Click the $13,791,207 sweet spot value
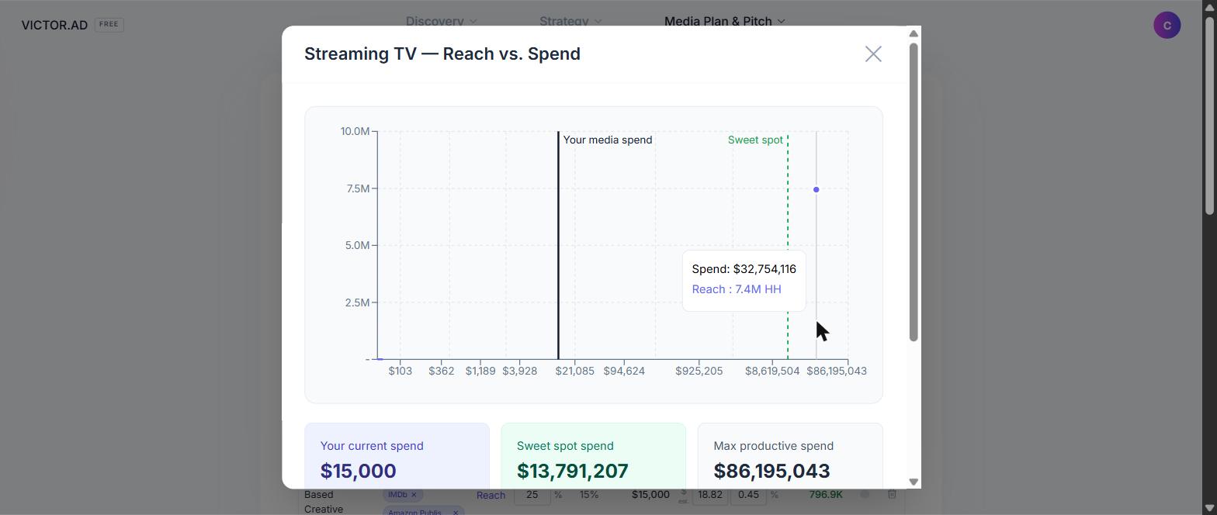This screenshot has width=1217, height=515. [573, 471]
